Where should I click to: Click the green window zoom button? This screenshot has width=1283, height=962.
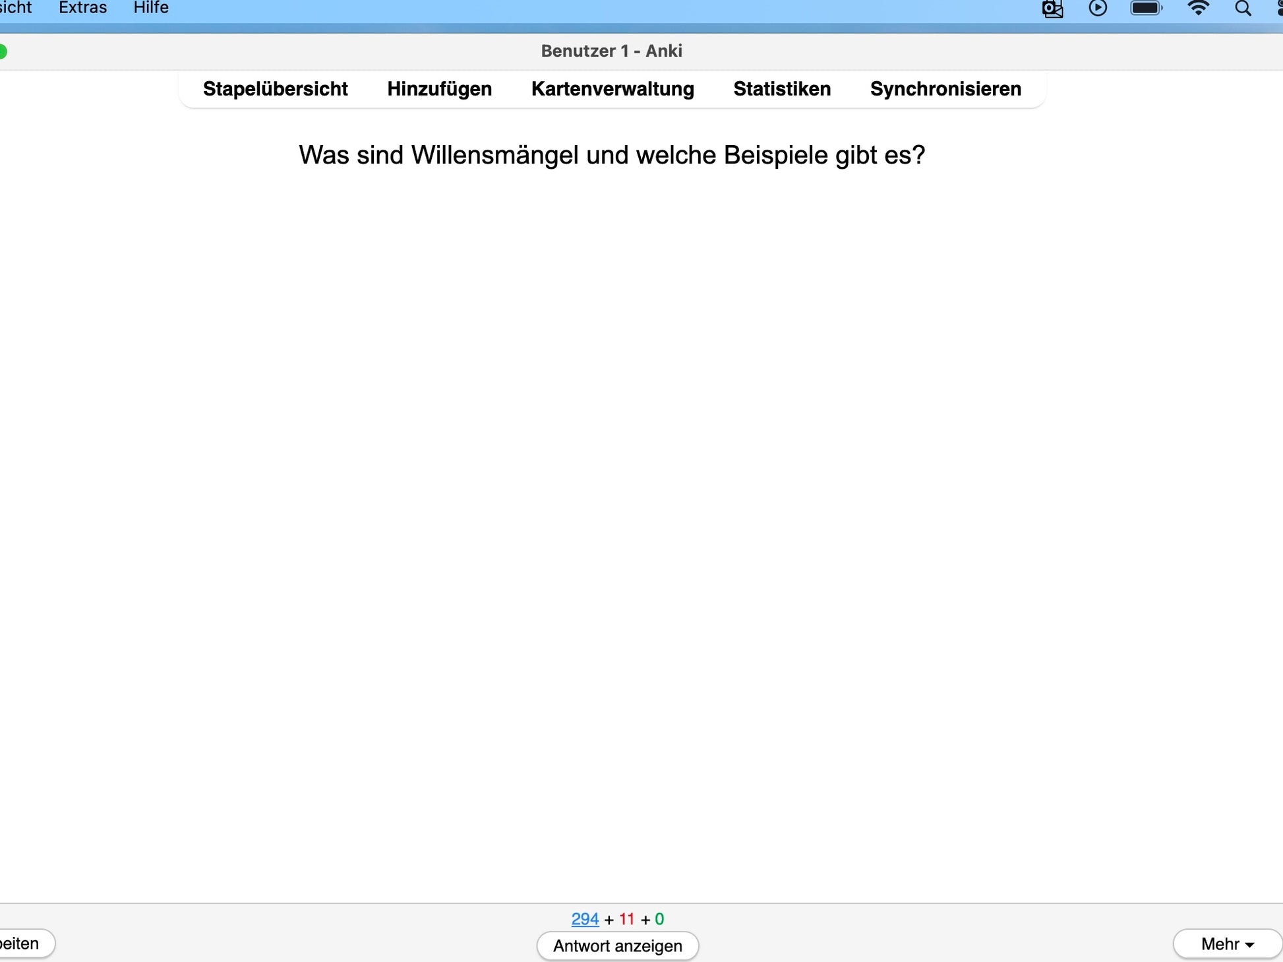[x=3, y=51]
